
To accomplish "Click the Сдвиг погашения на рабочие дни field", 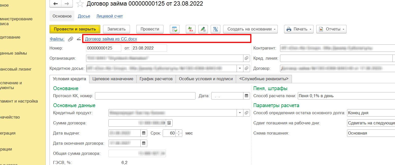I will point(371,123).
